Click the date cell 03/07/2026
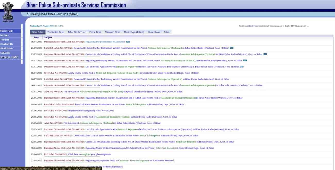Viewport: 335px width, 170px height. [x=36, y=92]
